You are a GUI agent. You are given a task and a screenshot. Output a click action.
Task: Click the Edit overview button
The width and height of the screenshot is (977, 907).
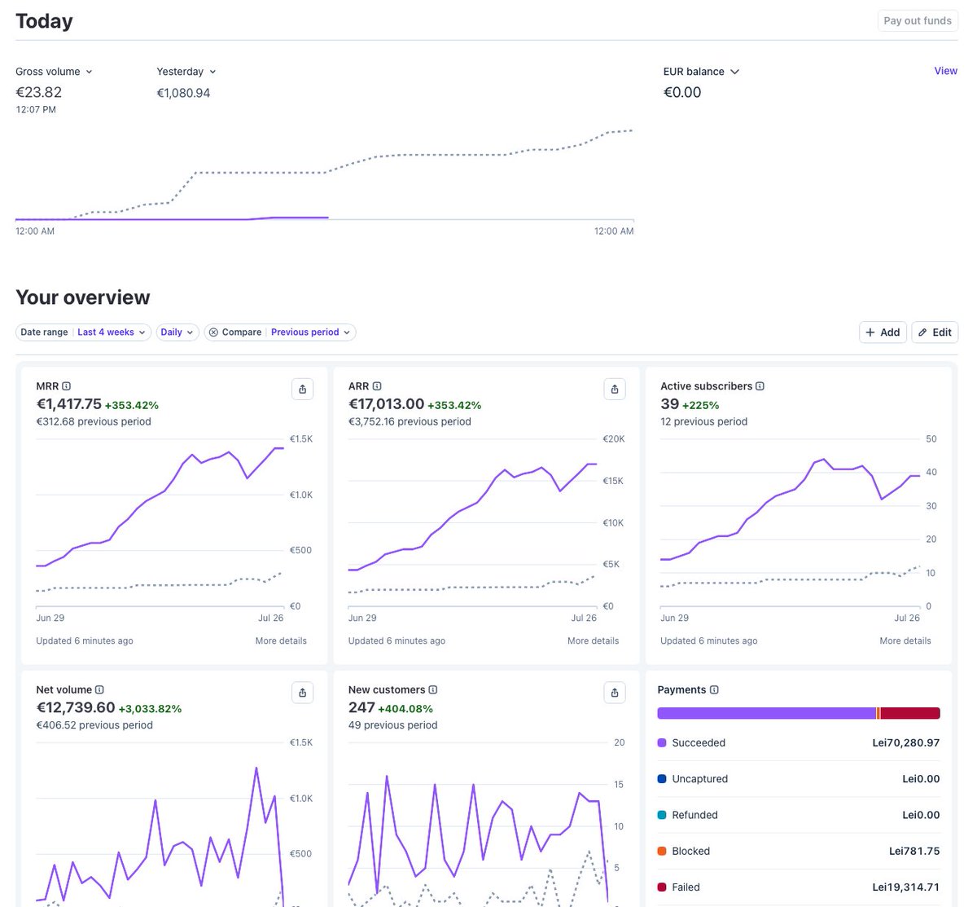[935, 332]
